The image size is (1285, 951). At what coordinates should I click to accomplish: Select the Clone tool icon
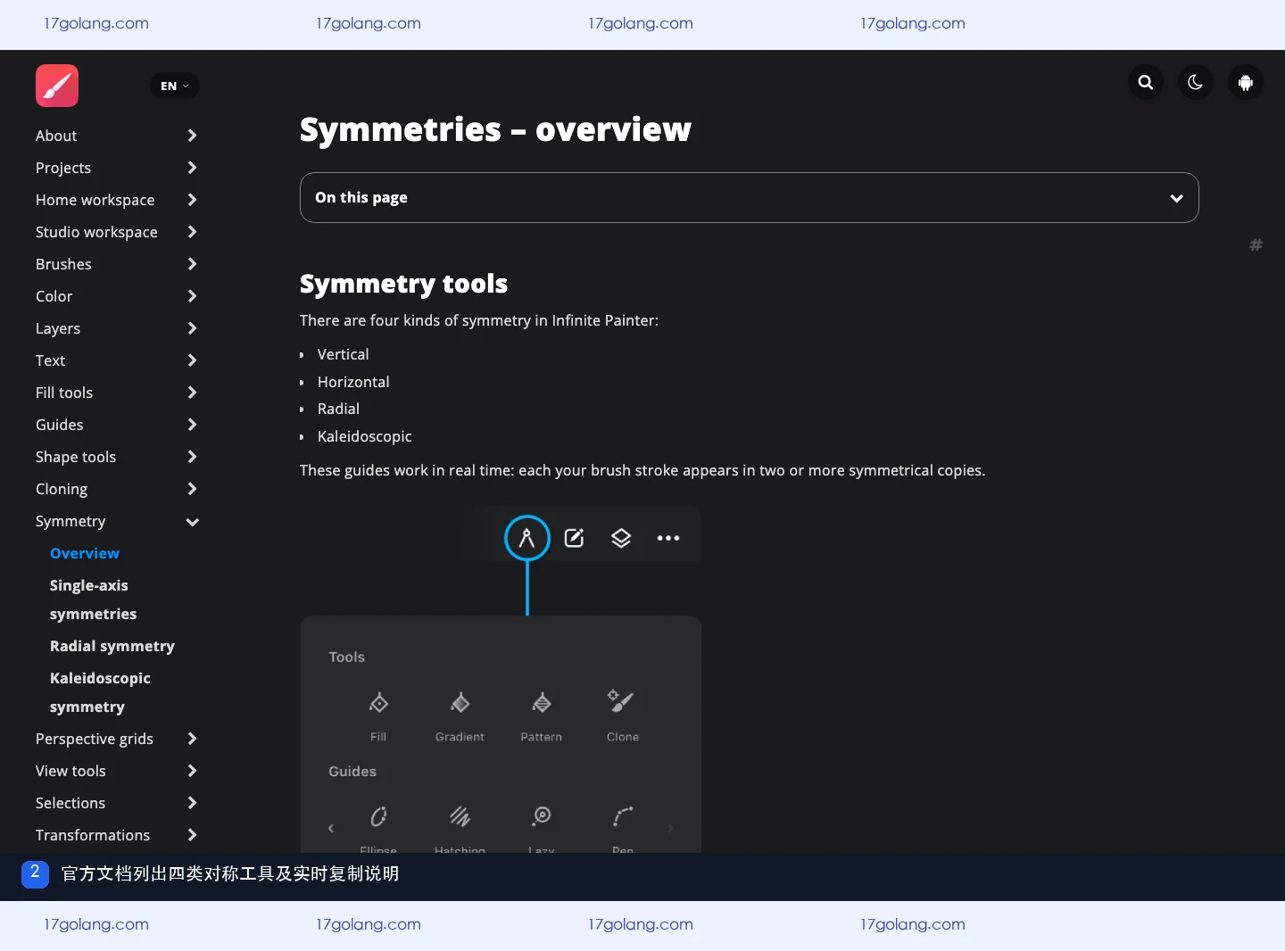click(621, 701)
